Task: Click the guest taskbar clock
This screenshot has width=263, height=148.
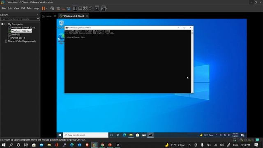Action: pyautogui.click(x=235, y=135)
